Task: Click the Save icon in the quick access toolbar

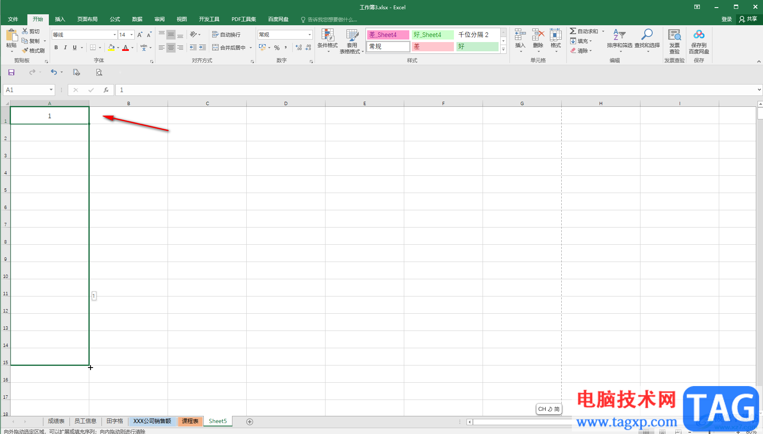Action: click(x=11, y=72)
